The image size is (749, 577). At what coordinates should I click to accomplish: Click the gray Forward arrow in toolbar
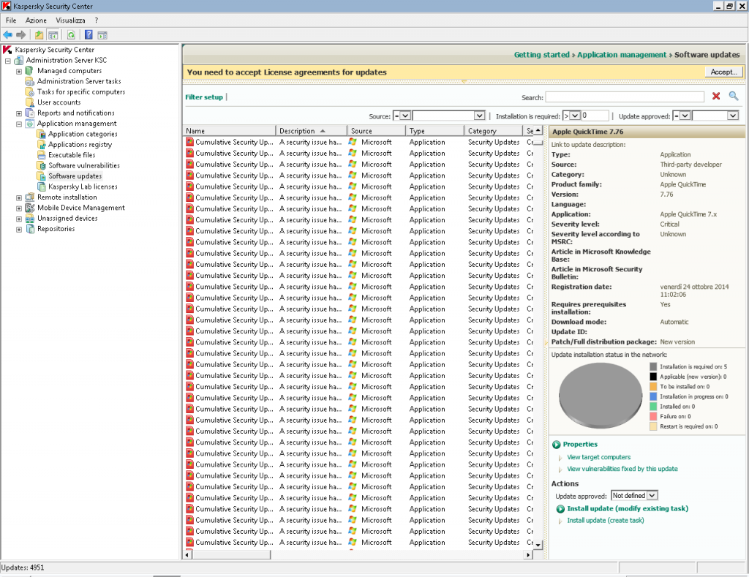coord(21,35)
